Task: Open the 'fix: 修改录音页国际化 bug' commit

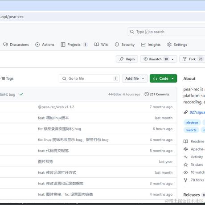Action: 60,129
